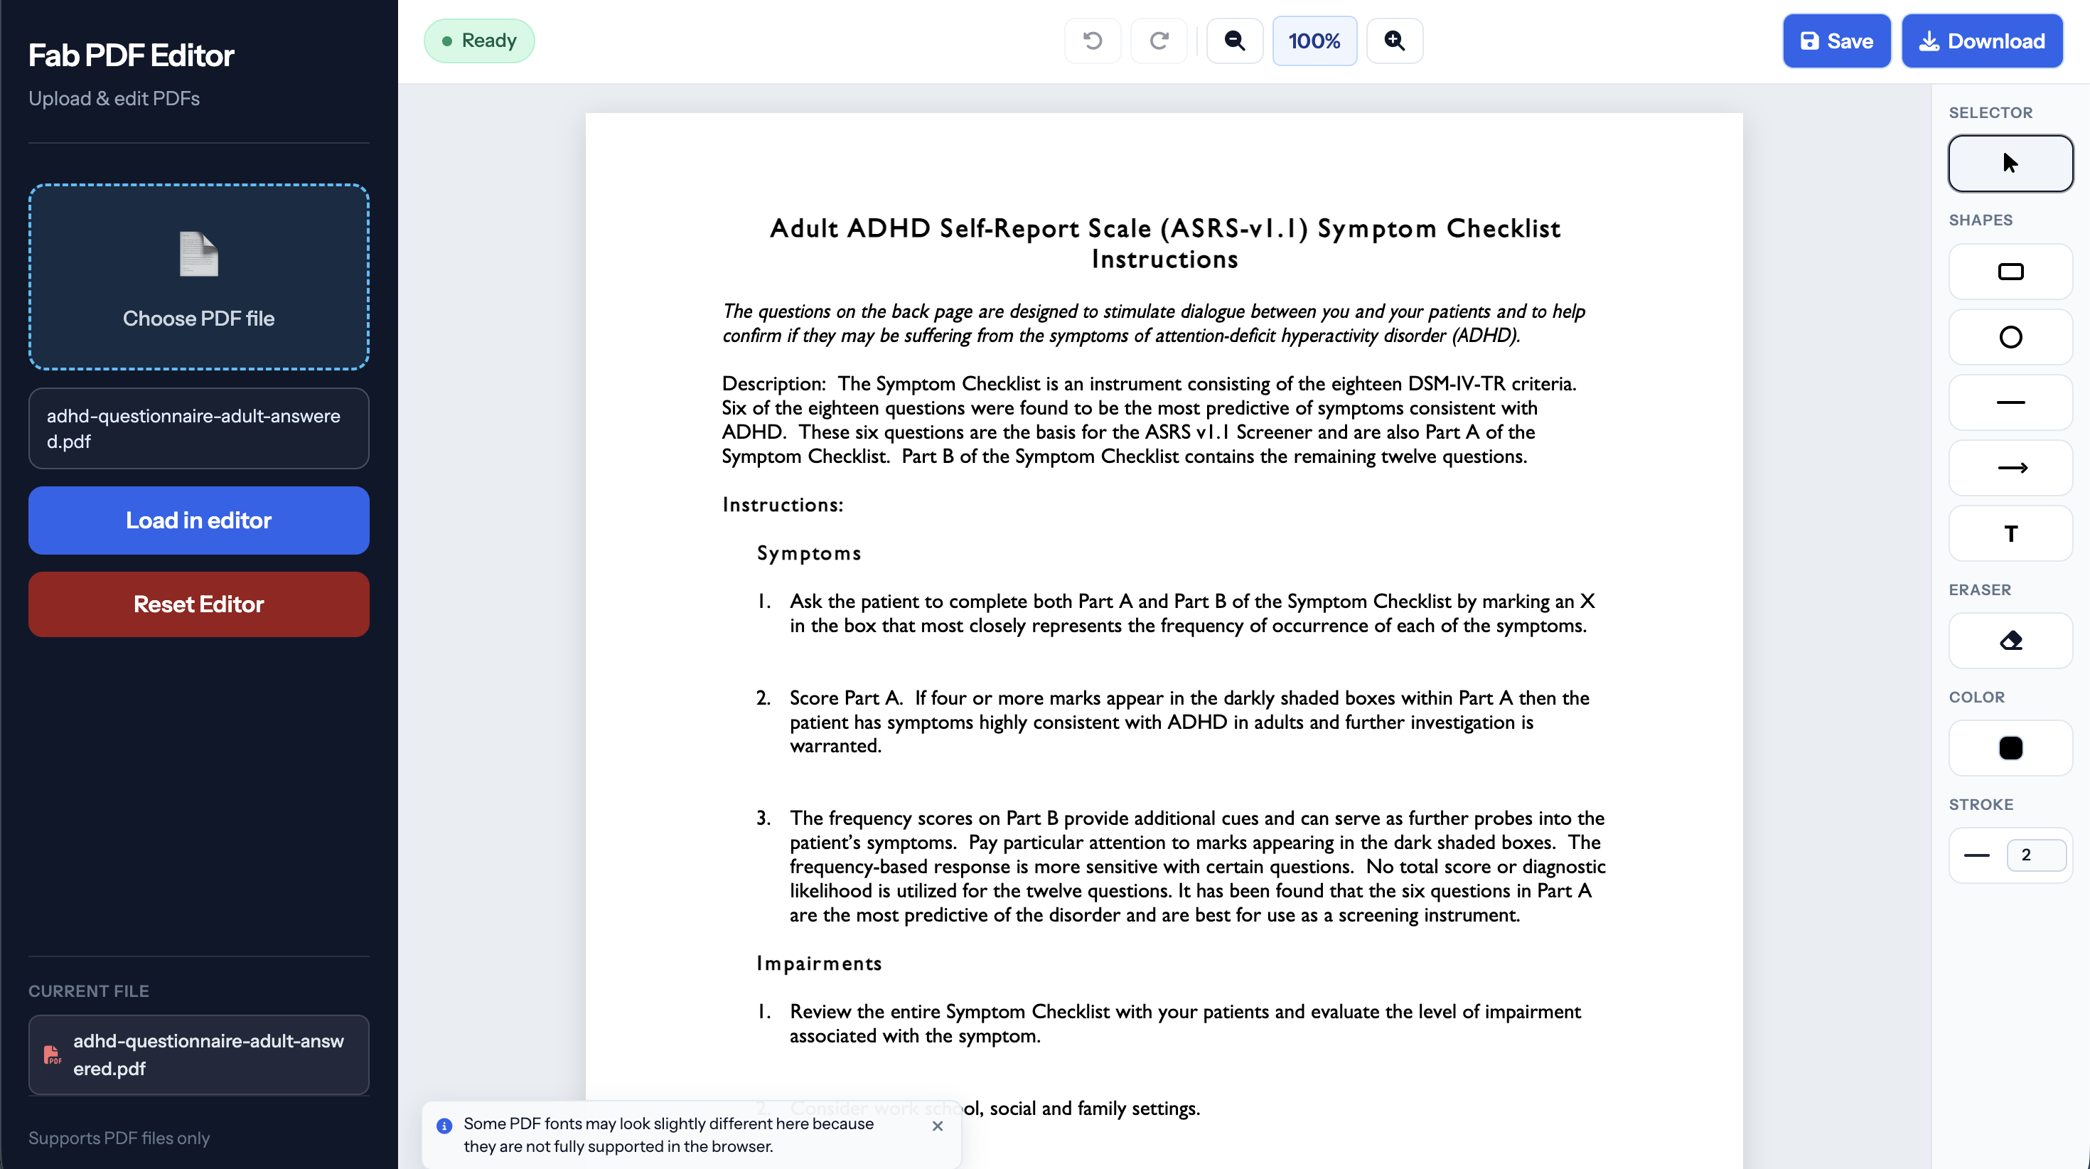This screenshot has width=2090, height=1169.
Task: Click the document icon in upload area
Action: (199, 254)
